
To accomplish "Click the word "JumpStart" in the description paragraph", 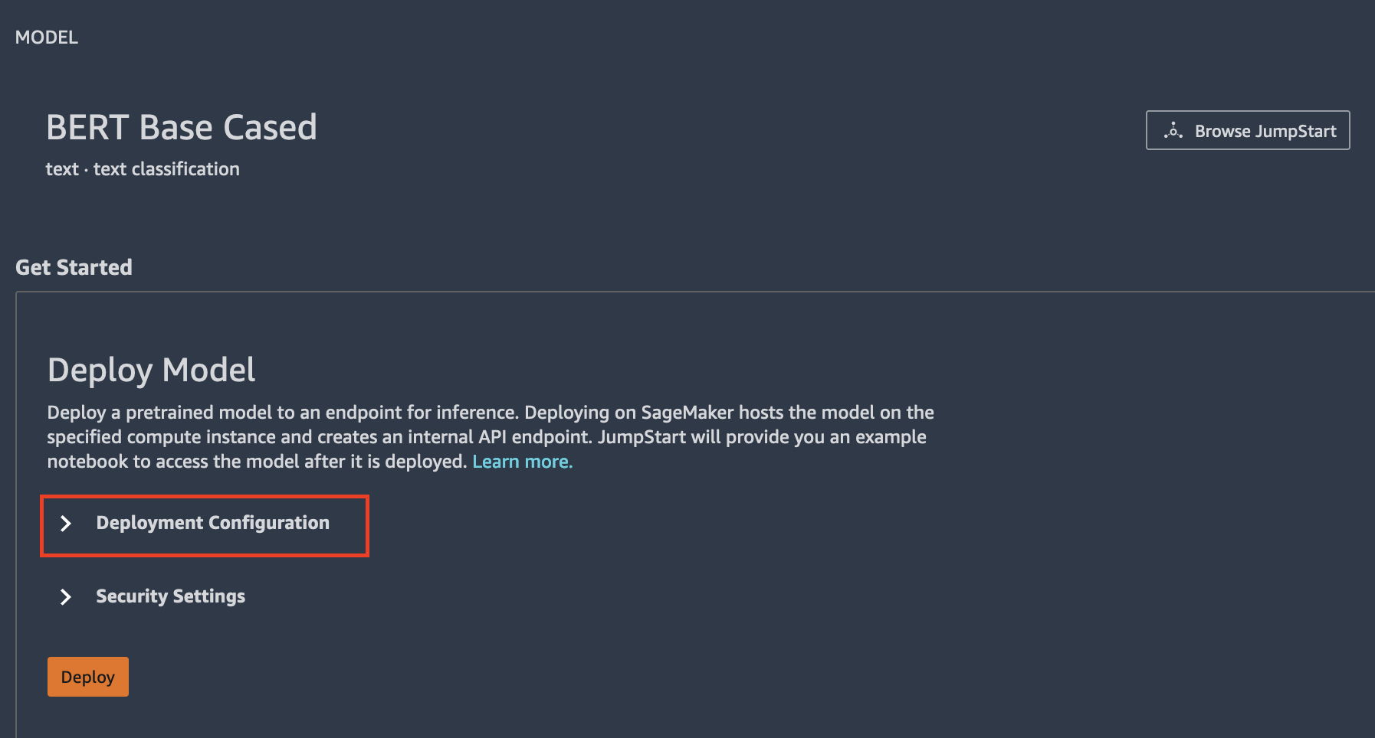I will pos(642,437).
